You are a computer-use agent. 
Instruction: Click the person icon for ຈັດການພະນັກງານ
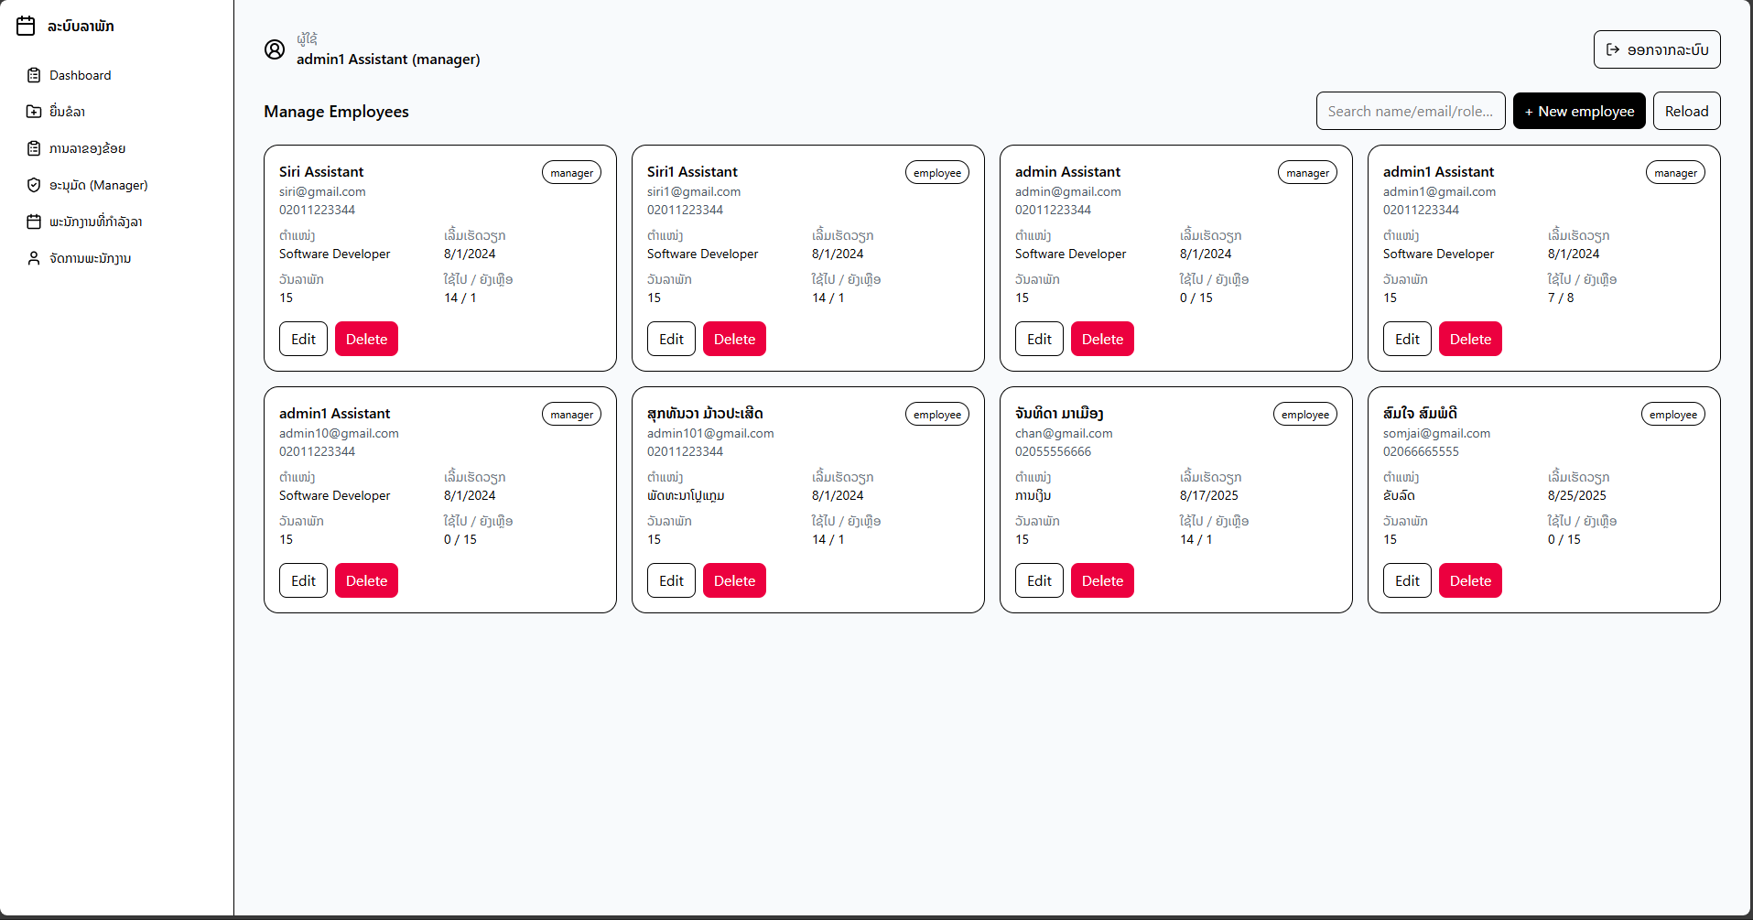(x=34, y=258)
